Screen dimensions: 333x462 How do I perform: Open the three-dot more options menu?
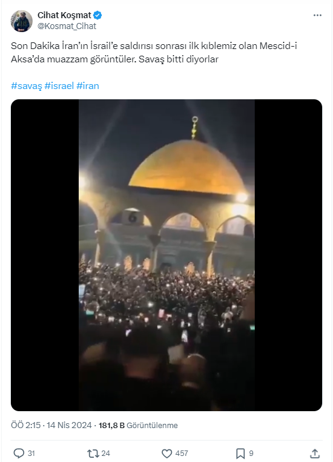click(317, 15)
